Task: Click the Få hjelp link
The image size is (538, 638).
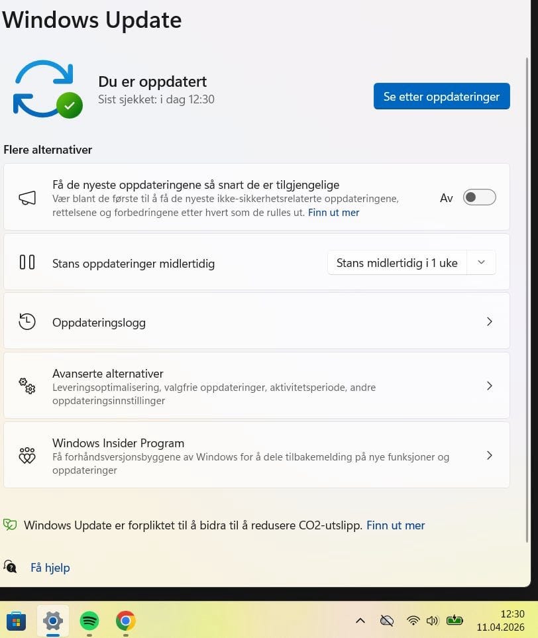Action: coord(50,568)
